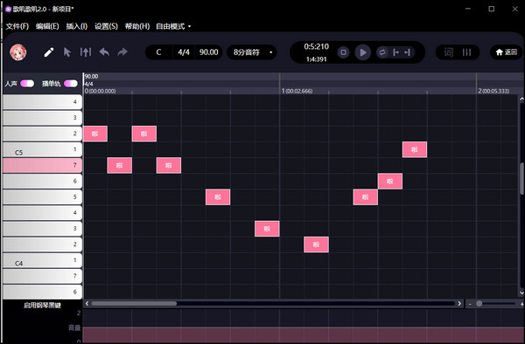Click the C4 piano key

point(43,260)
